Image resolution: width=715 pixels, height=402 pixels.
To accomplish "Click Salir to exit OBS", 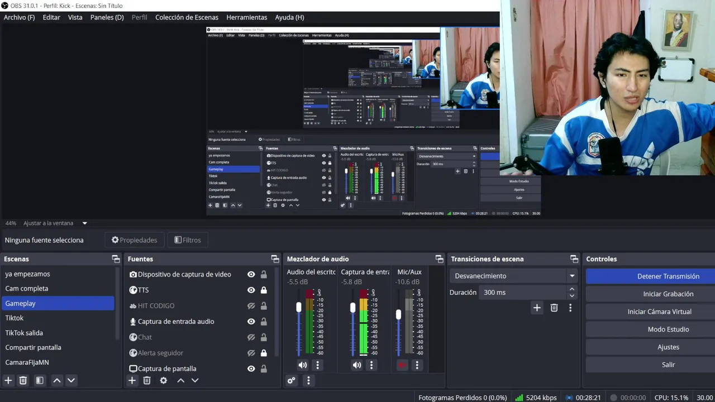I will (x=651, y=365).
